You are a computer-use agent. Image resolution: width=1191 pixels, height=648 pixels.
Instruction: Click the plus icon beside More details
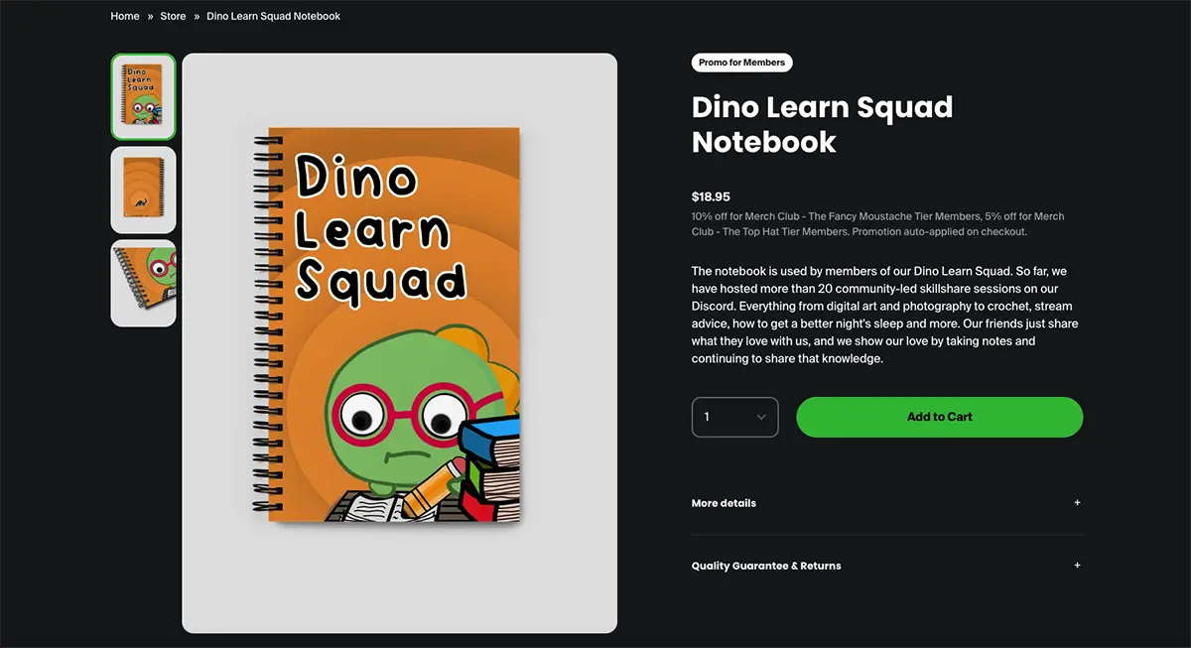click(x=1077, y=503)
